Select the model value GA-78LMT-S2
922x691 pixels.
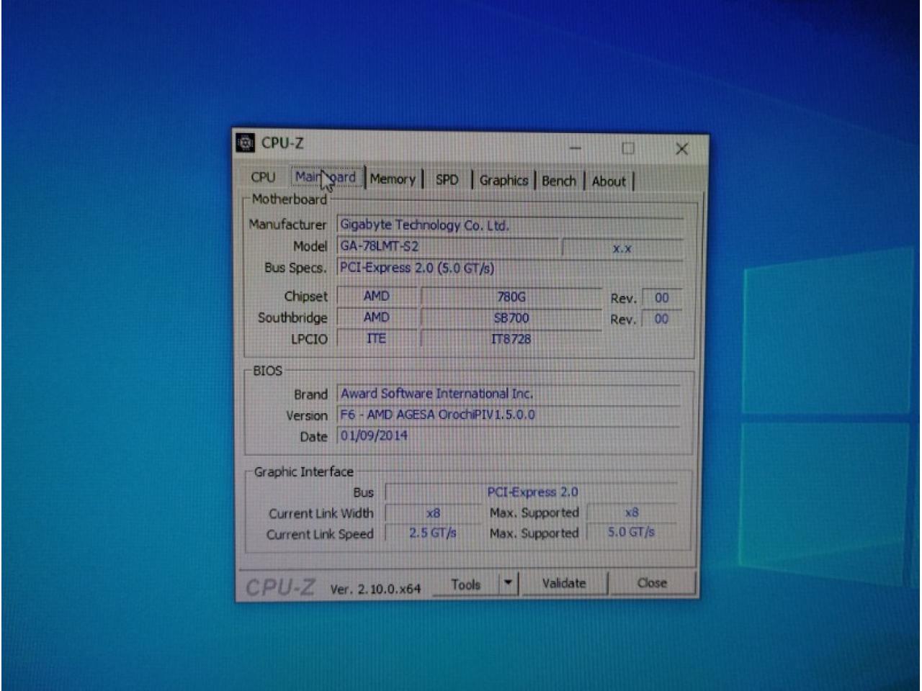(x=447, y=246)
